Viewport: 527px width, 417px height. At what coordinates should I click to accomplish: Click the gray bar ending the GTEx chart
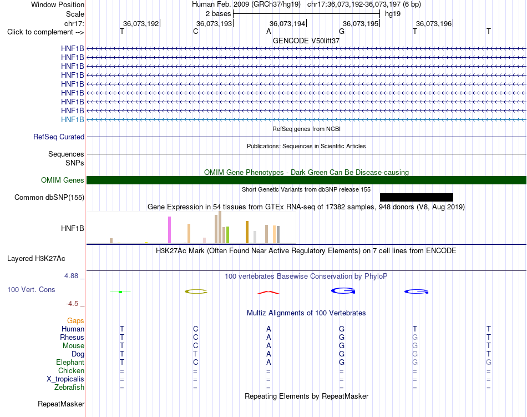[278, 234]
